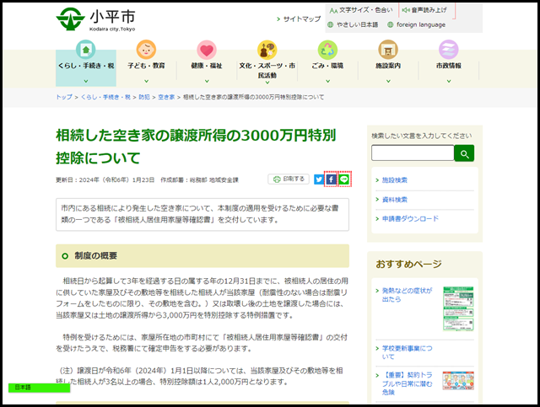Expand the 市政情報 menu arrow
This screenshot has height=407, width=540.
(x=449, y=81)
